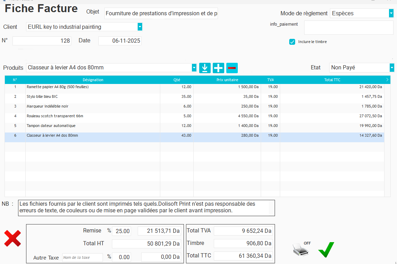Open printing via the printer OFF icon
The width and height of the screenshot is (397, 264).
pos(300,249)
